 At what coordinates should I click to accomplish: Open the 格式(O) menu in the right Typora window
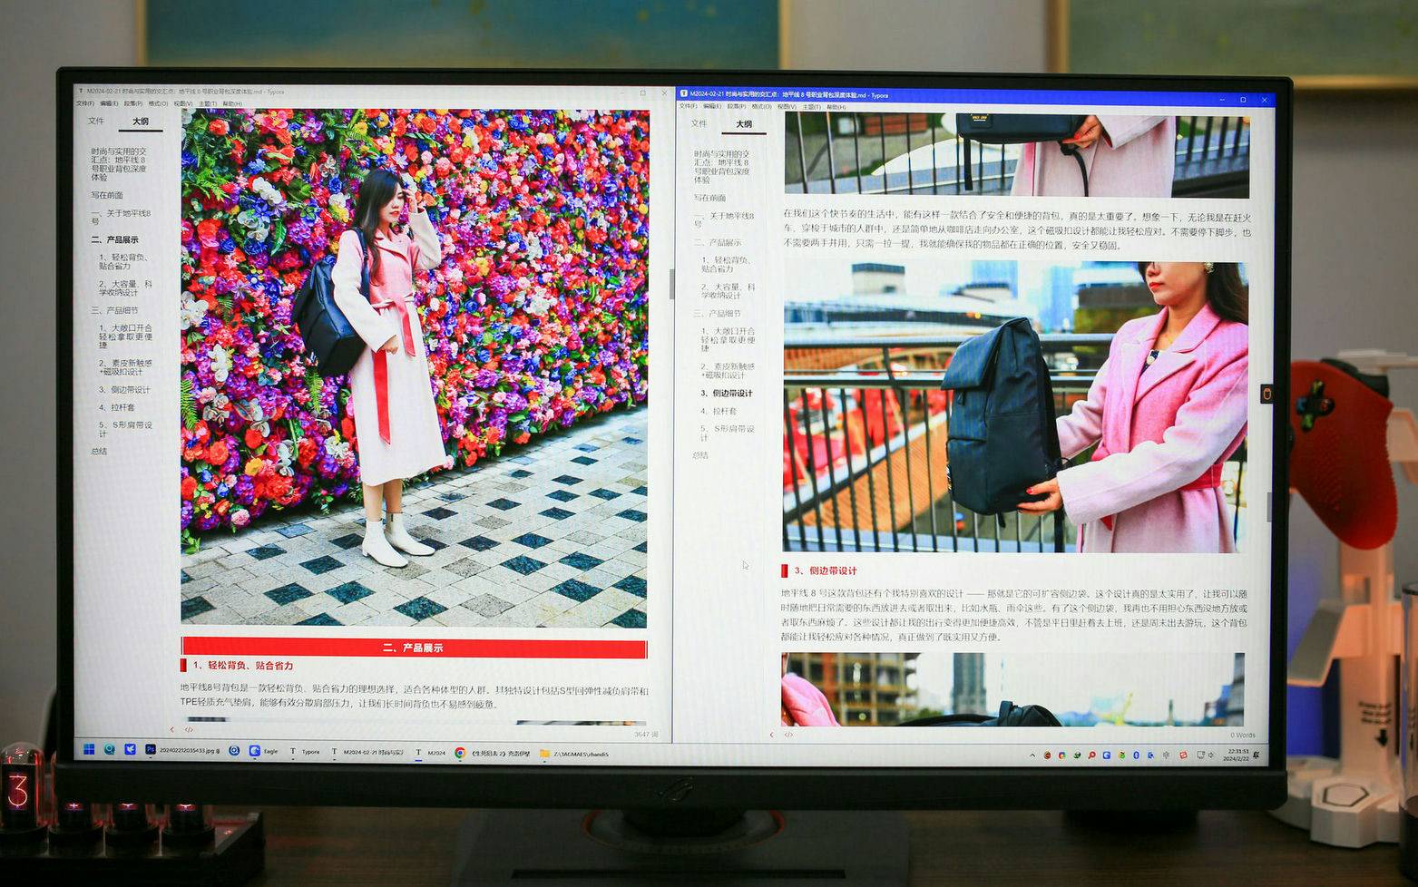pos(760,107)
